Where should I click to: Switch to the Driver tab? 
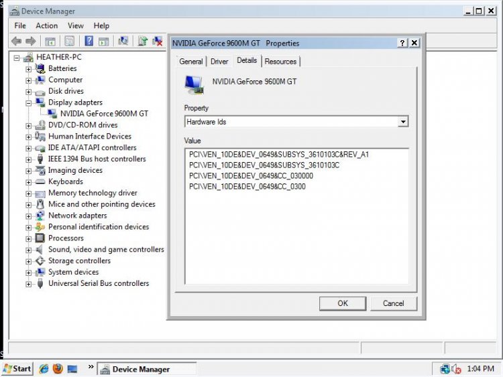[219, 62]
